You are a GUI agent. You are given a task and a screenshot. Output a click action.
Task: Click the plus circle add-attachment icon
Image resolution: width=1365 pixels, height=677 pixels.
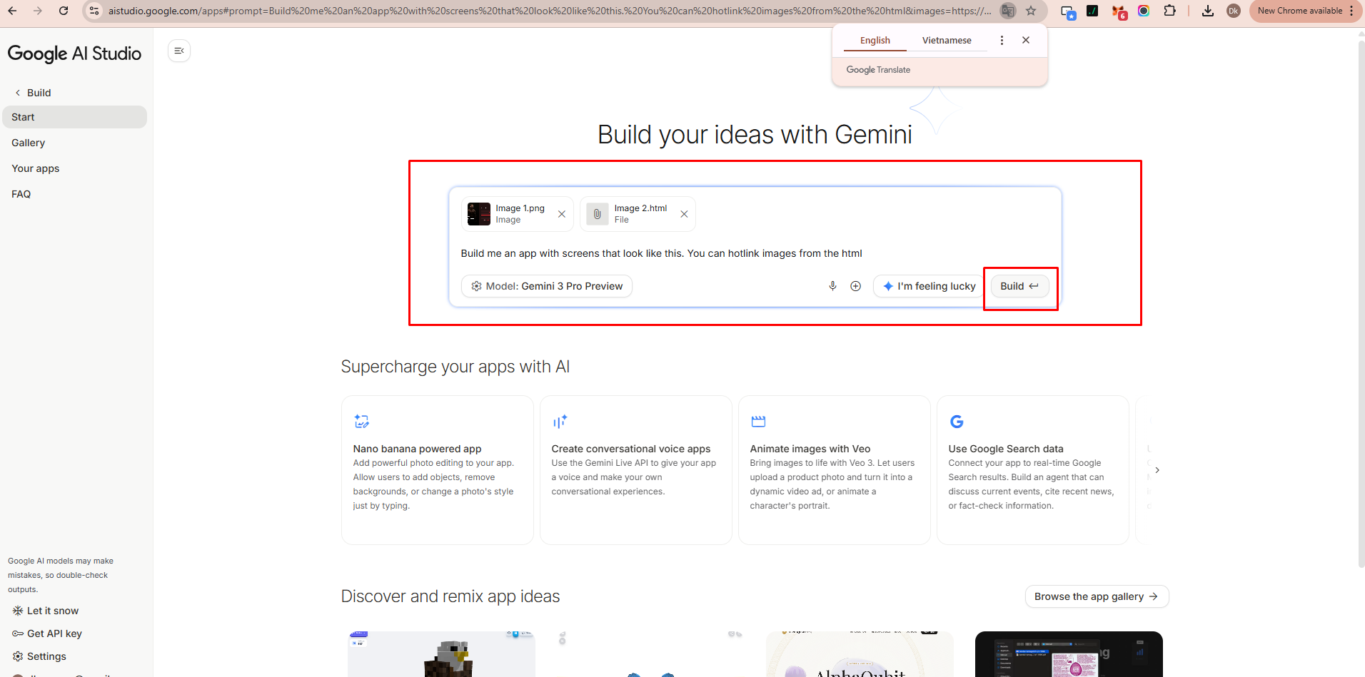click(855, 286)
